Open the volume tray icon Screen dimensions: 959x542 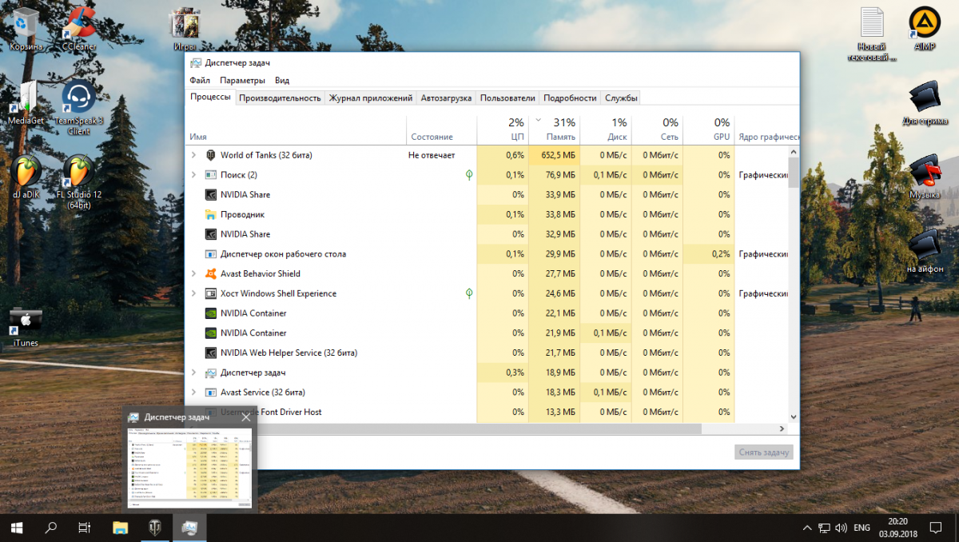(x=841, y=528)
